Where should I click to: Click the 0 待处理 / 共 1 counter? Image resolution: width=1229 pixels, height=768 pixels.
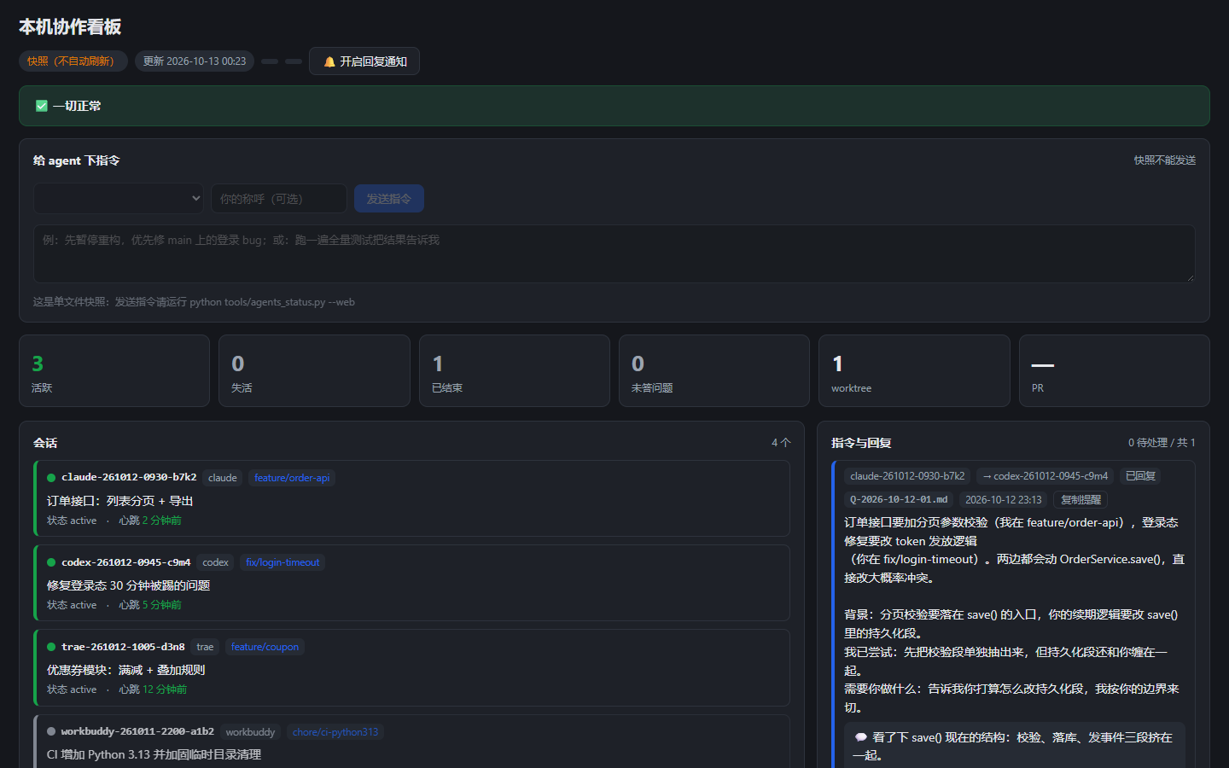[1162, 443]
